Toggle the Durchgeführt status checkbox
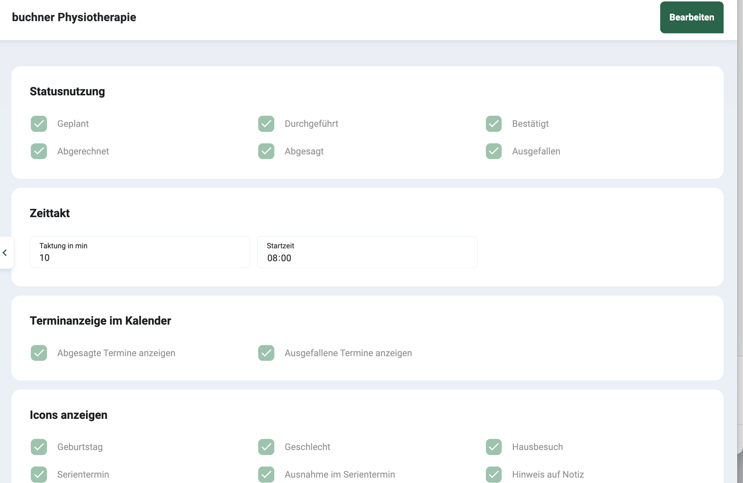Viewport: 743px width, 483px height. [x=266, y=124]
